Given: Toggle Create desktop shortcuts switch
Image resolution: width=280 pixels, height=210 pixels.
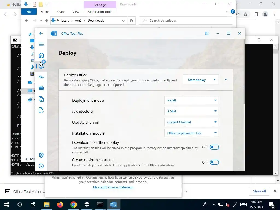Looking at the screenshot, I should 214,162.
